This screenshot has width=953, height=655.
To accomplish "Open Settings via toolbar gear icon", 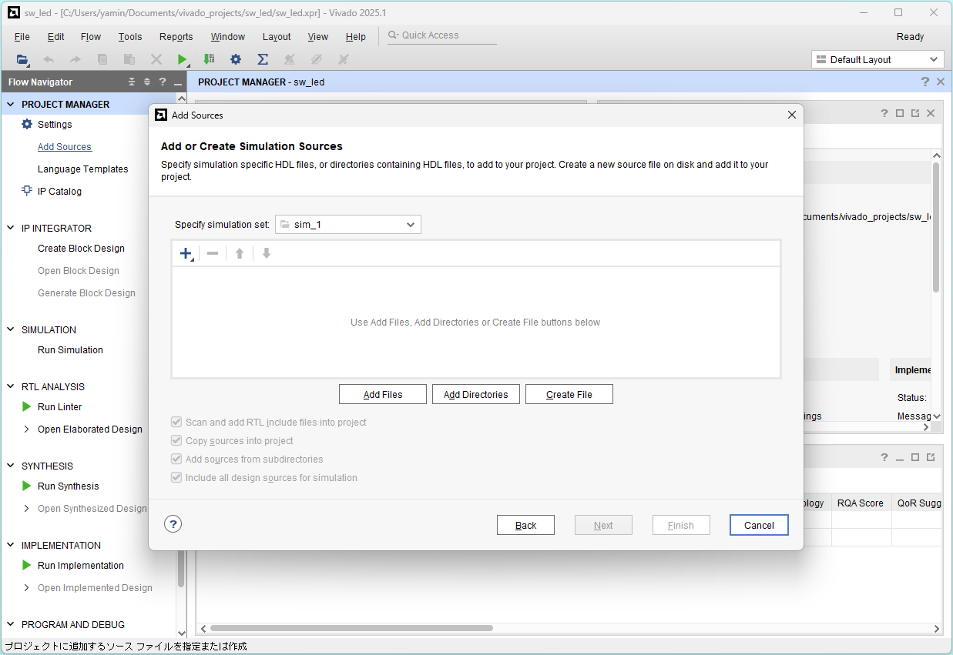I will [236, 59].
